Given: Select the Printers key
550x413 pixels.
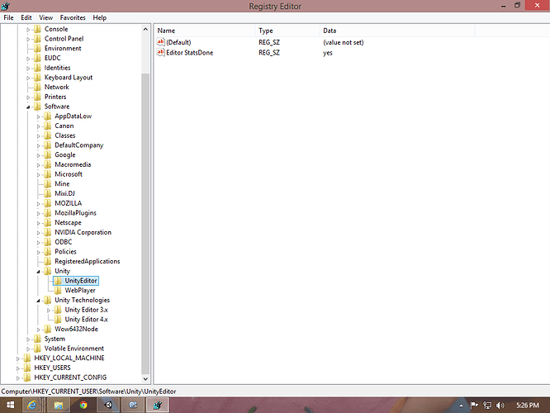Looking at the screenshot, I should (x=55, y=97).
